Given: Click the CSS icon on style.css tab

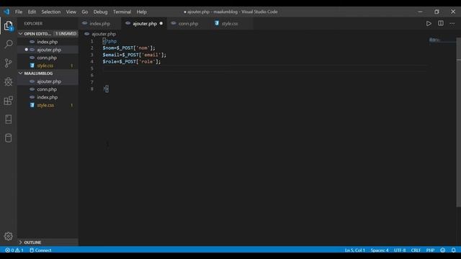Looking at the screenshot, I should pos(217,23).
